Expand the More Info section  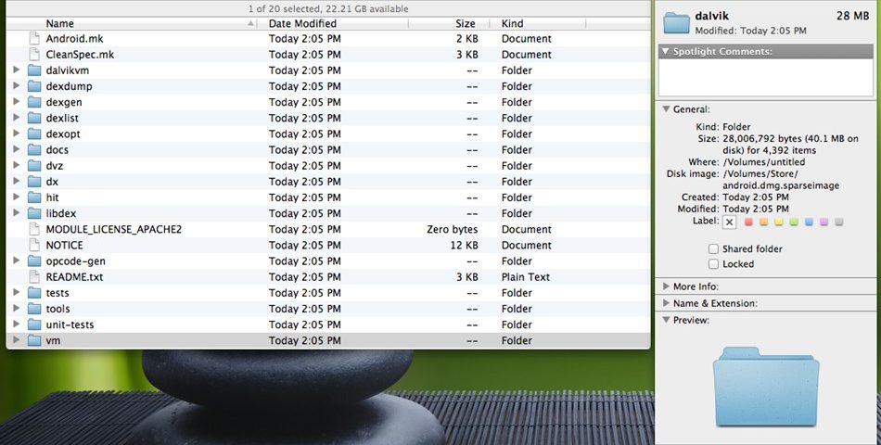tap(666, 286)
